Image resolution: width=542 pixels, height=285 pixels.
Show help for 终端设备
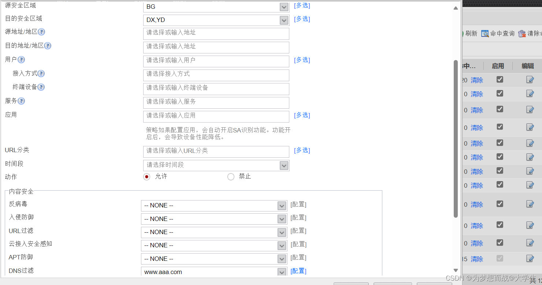coord(41,87)
